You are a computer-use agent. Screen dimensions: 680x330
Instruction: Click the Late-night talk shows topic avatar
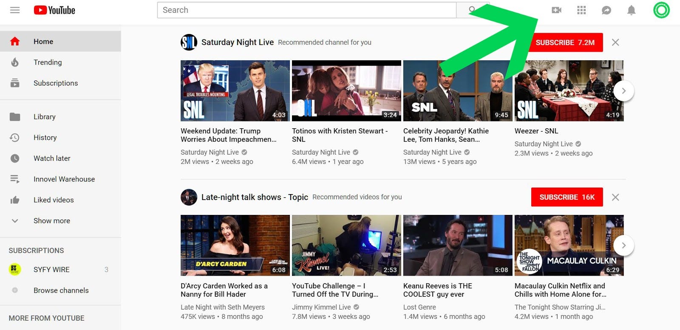click(x=189, y=197)
